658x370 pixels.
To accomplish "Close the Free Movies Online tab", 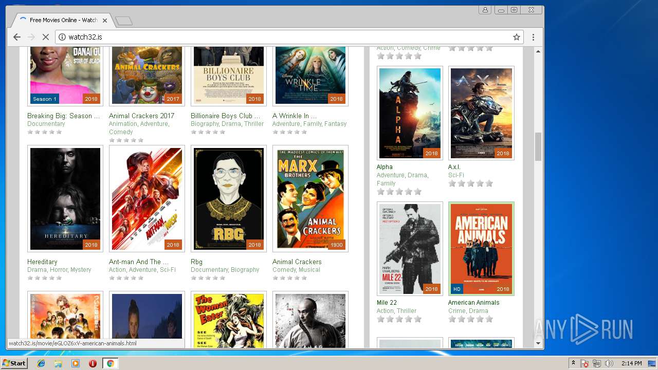I will click(x=105, y=21).
